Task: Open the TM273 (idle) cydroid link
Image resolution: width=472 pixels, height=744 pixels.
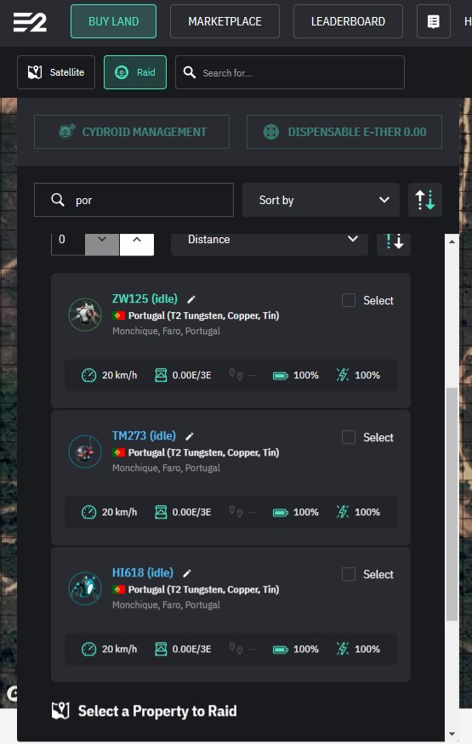Action: pos(144,435)
